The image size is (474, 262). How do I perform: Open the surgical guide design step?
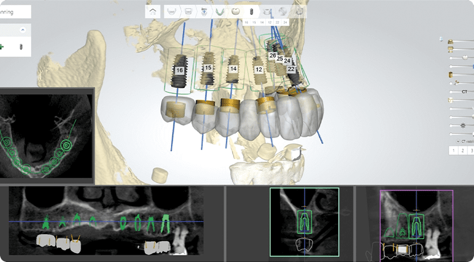(x=268, y=11)
